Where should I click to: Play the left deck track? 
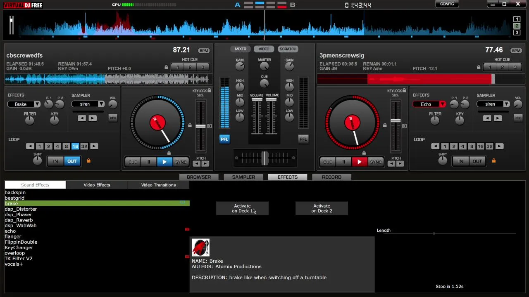tap(164, 162)
